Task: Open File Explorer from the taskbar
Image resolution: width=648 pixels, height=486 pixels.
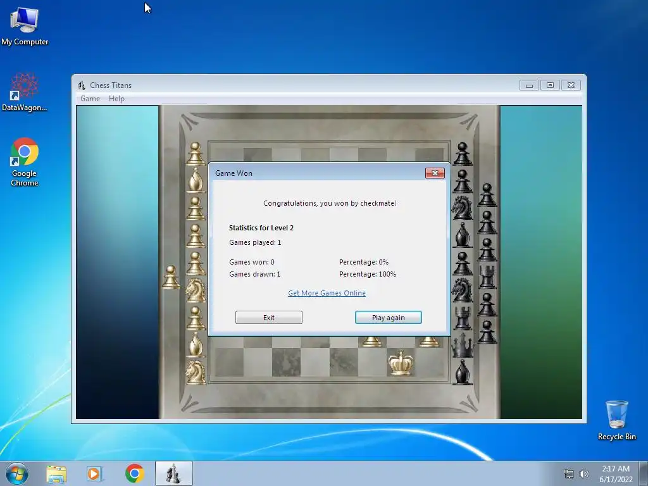Action: [x=56, y=473]
